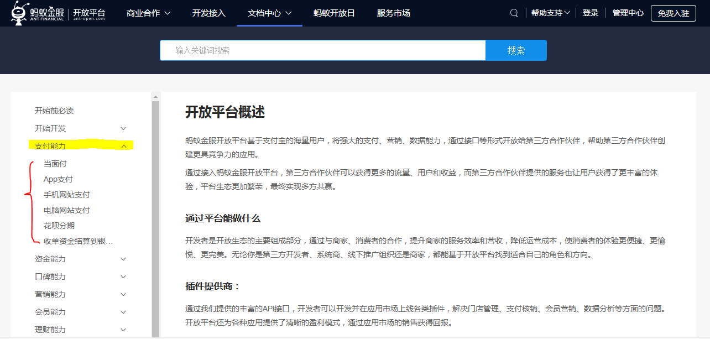Expand the 会员能力 chevron
Viewport: 710px width, 339px height.
pyautogui.click(x=123, y=312)
